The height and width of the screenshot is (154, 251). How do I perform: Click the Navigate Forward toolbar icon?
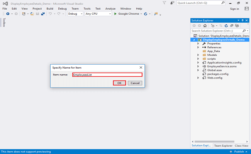pyautogui.click(x=16, y=14)
